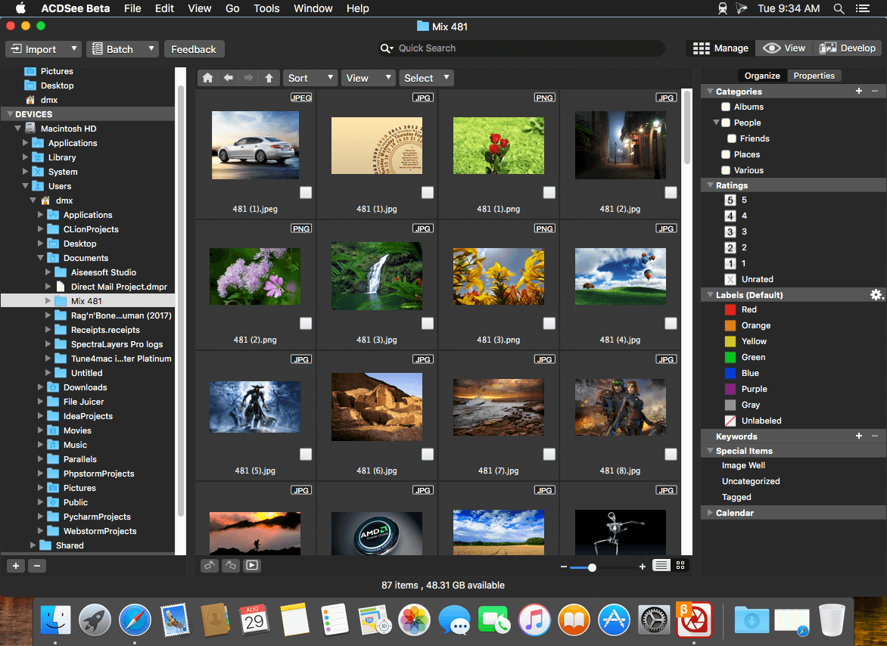The width and height of the screenshot is (887, 646).
Task: Tick the checkbox on 481 (1).jpeg thumbnail
Action: pos(306,193)
